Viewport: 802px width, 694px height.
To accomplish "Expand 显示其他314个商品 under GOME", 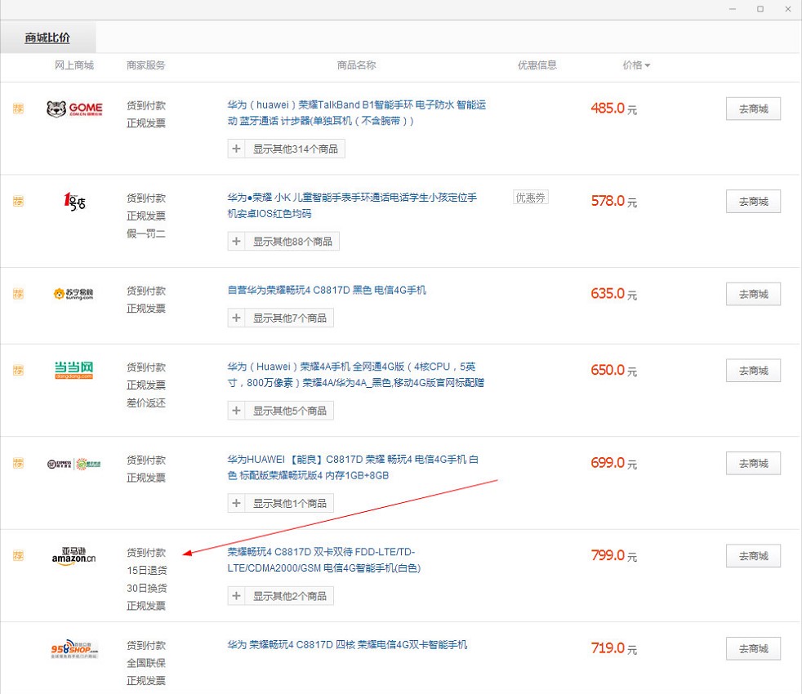I will [x=286, y=149].
